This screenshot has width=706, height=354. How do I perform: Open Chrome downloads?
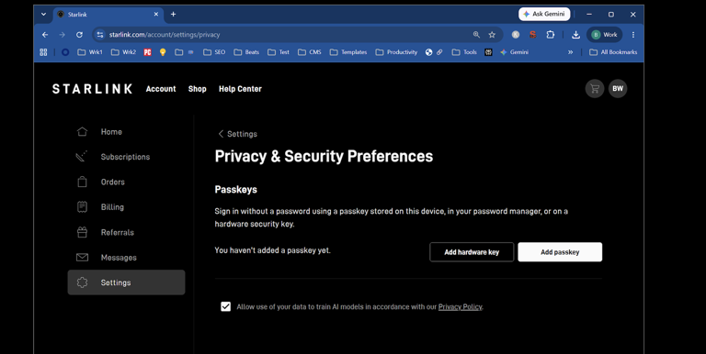pos(575,35)
